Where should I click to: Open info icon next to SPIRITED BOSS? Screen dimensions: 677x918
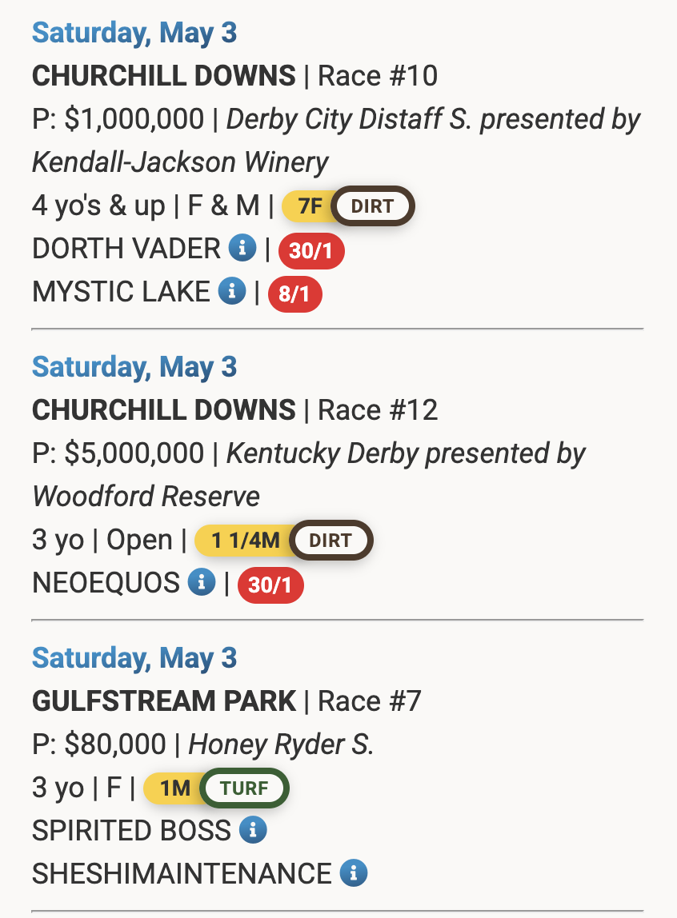pyautogui.click(x=253, y=830)
